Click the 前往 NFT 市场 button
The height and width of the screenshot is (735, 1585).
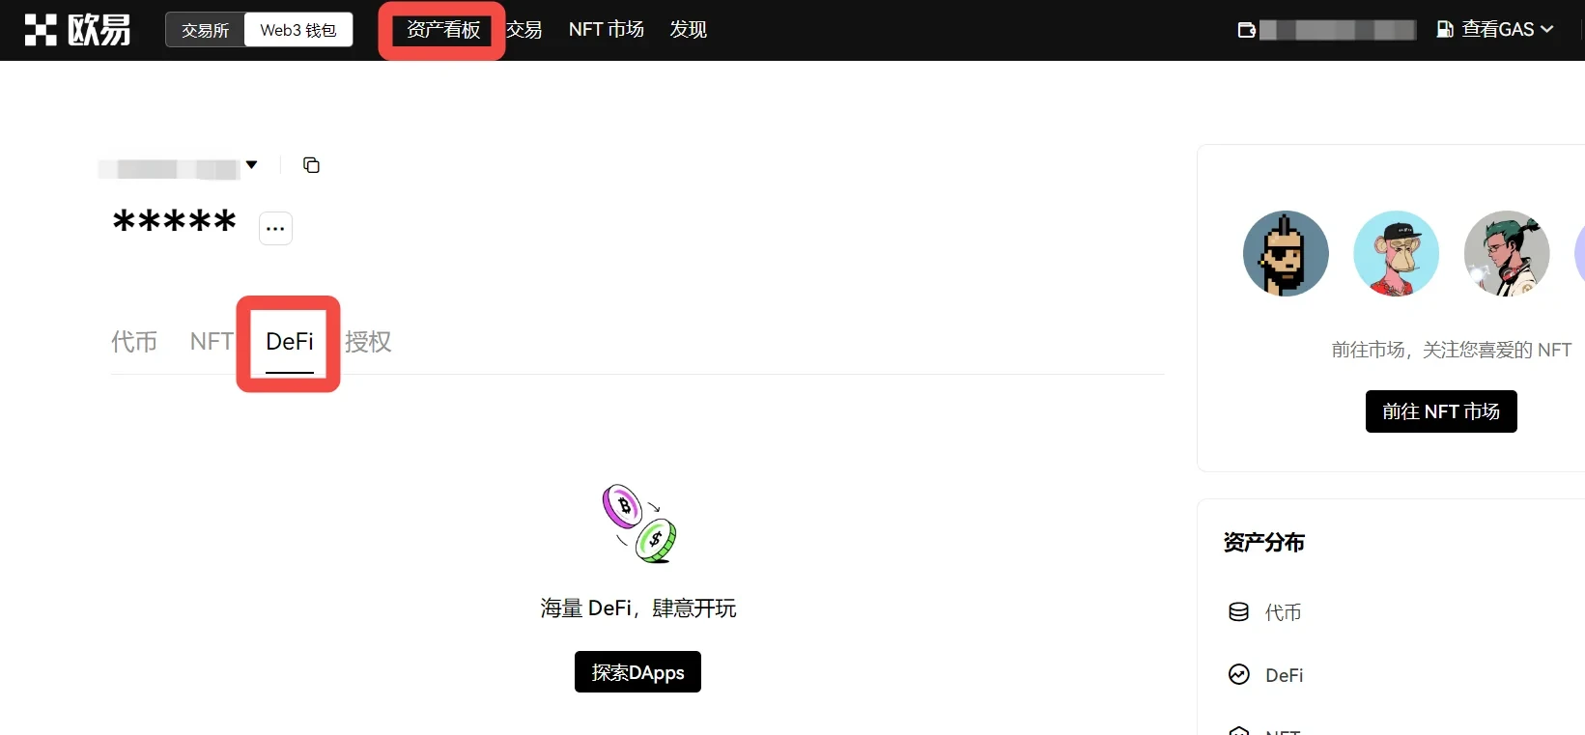tap(1440, 411)
